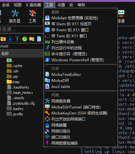Open 带 Twm 的 X11 窗口
The width and height of the screenshot is (135, 154).
pos(81,36)
